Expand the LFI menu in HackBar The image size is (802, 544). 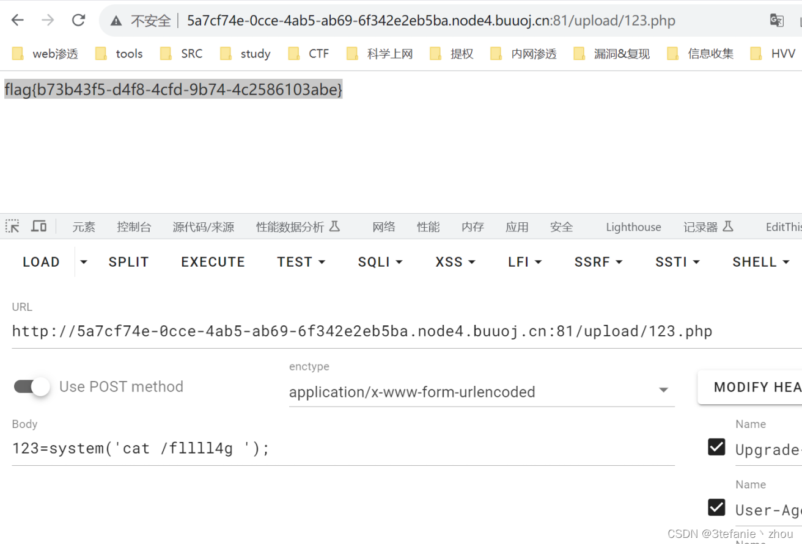(525, 262)
